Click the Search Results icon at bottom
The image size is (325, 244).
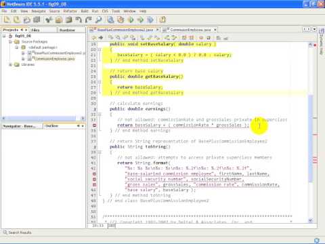pyautogui.click(x=5, y=232)
